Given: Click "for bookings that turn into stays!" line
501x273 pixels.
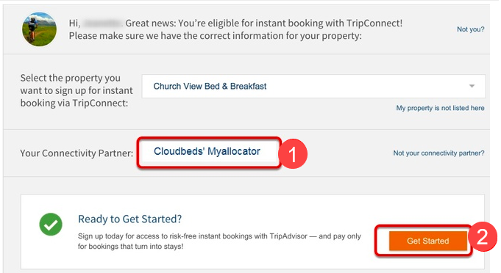Looking at the screenshot, I should point(130,247).
